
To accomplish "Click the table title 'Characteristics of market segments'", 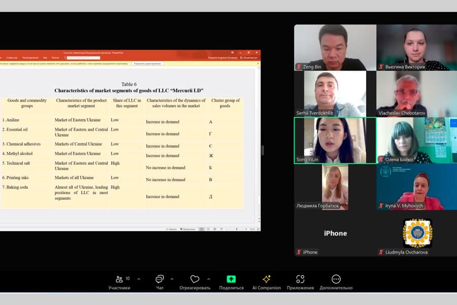I will [x=129, y=90].
